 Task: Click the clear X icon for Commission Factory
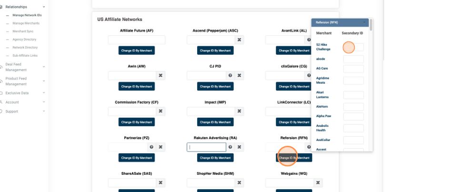click(161, 111)
